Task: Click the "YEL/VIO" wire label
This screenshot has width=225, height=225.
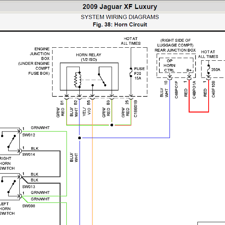Action: point(87,112)
